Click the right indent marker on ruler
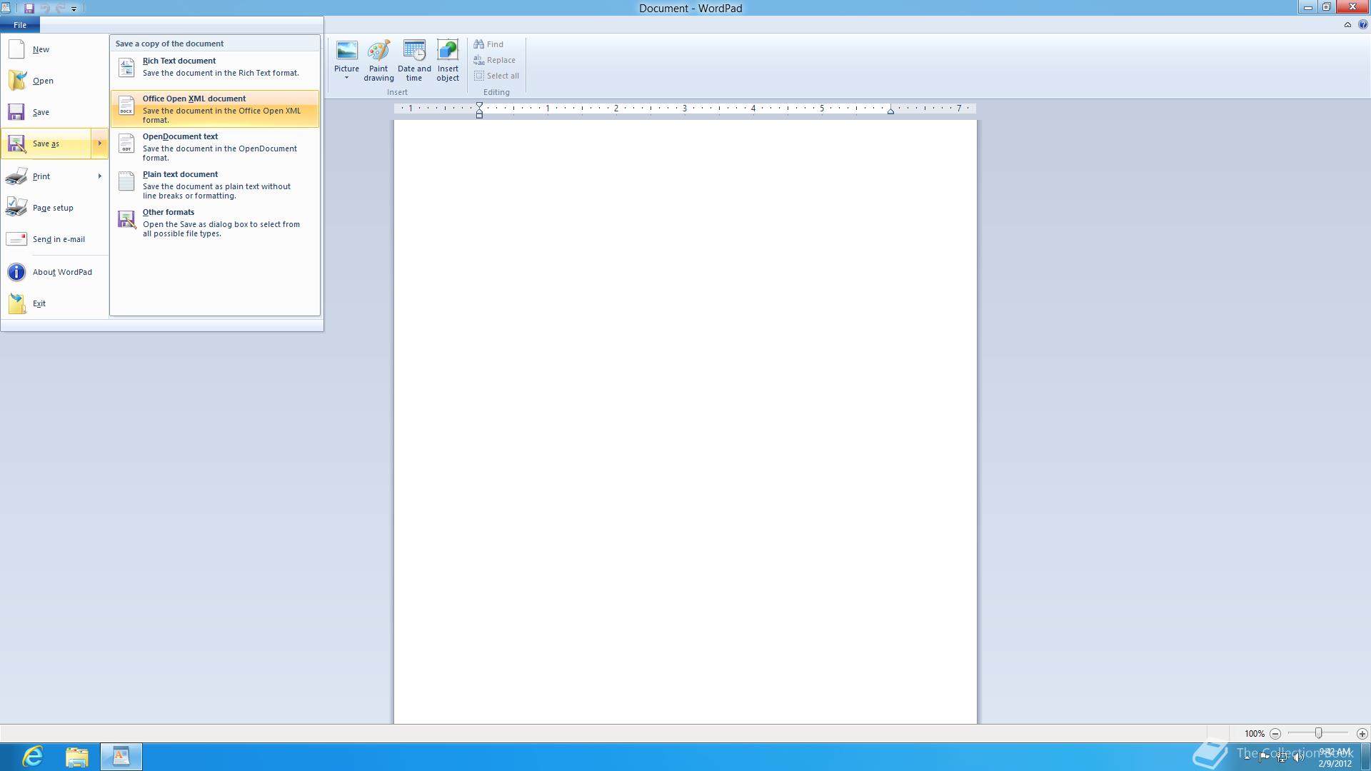Image resolution: width=1371 pixels, height=771 pixels. pos(890,111)
